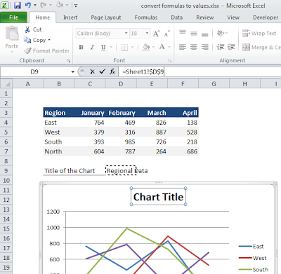The width and height of the screenshot is (281, 274).
Task: Align text right
Action: 204,47
